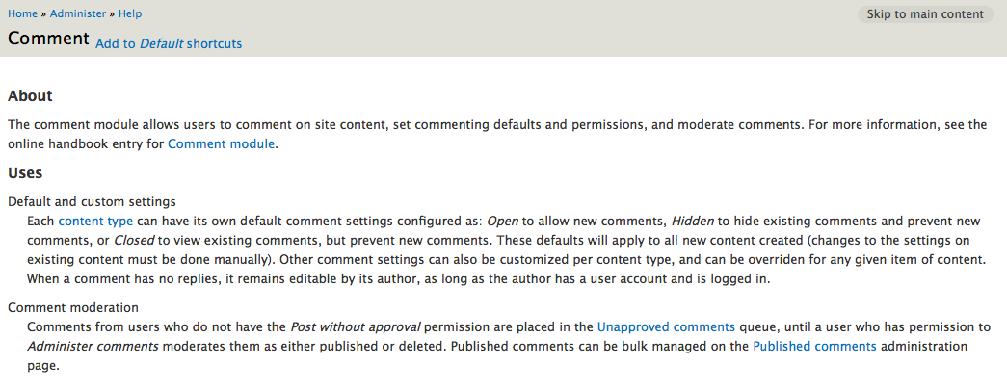Go to the Administer breadcrumb

(79, 14)
